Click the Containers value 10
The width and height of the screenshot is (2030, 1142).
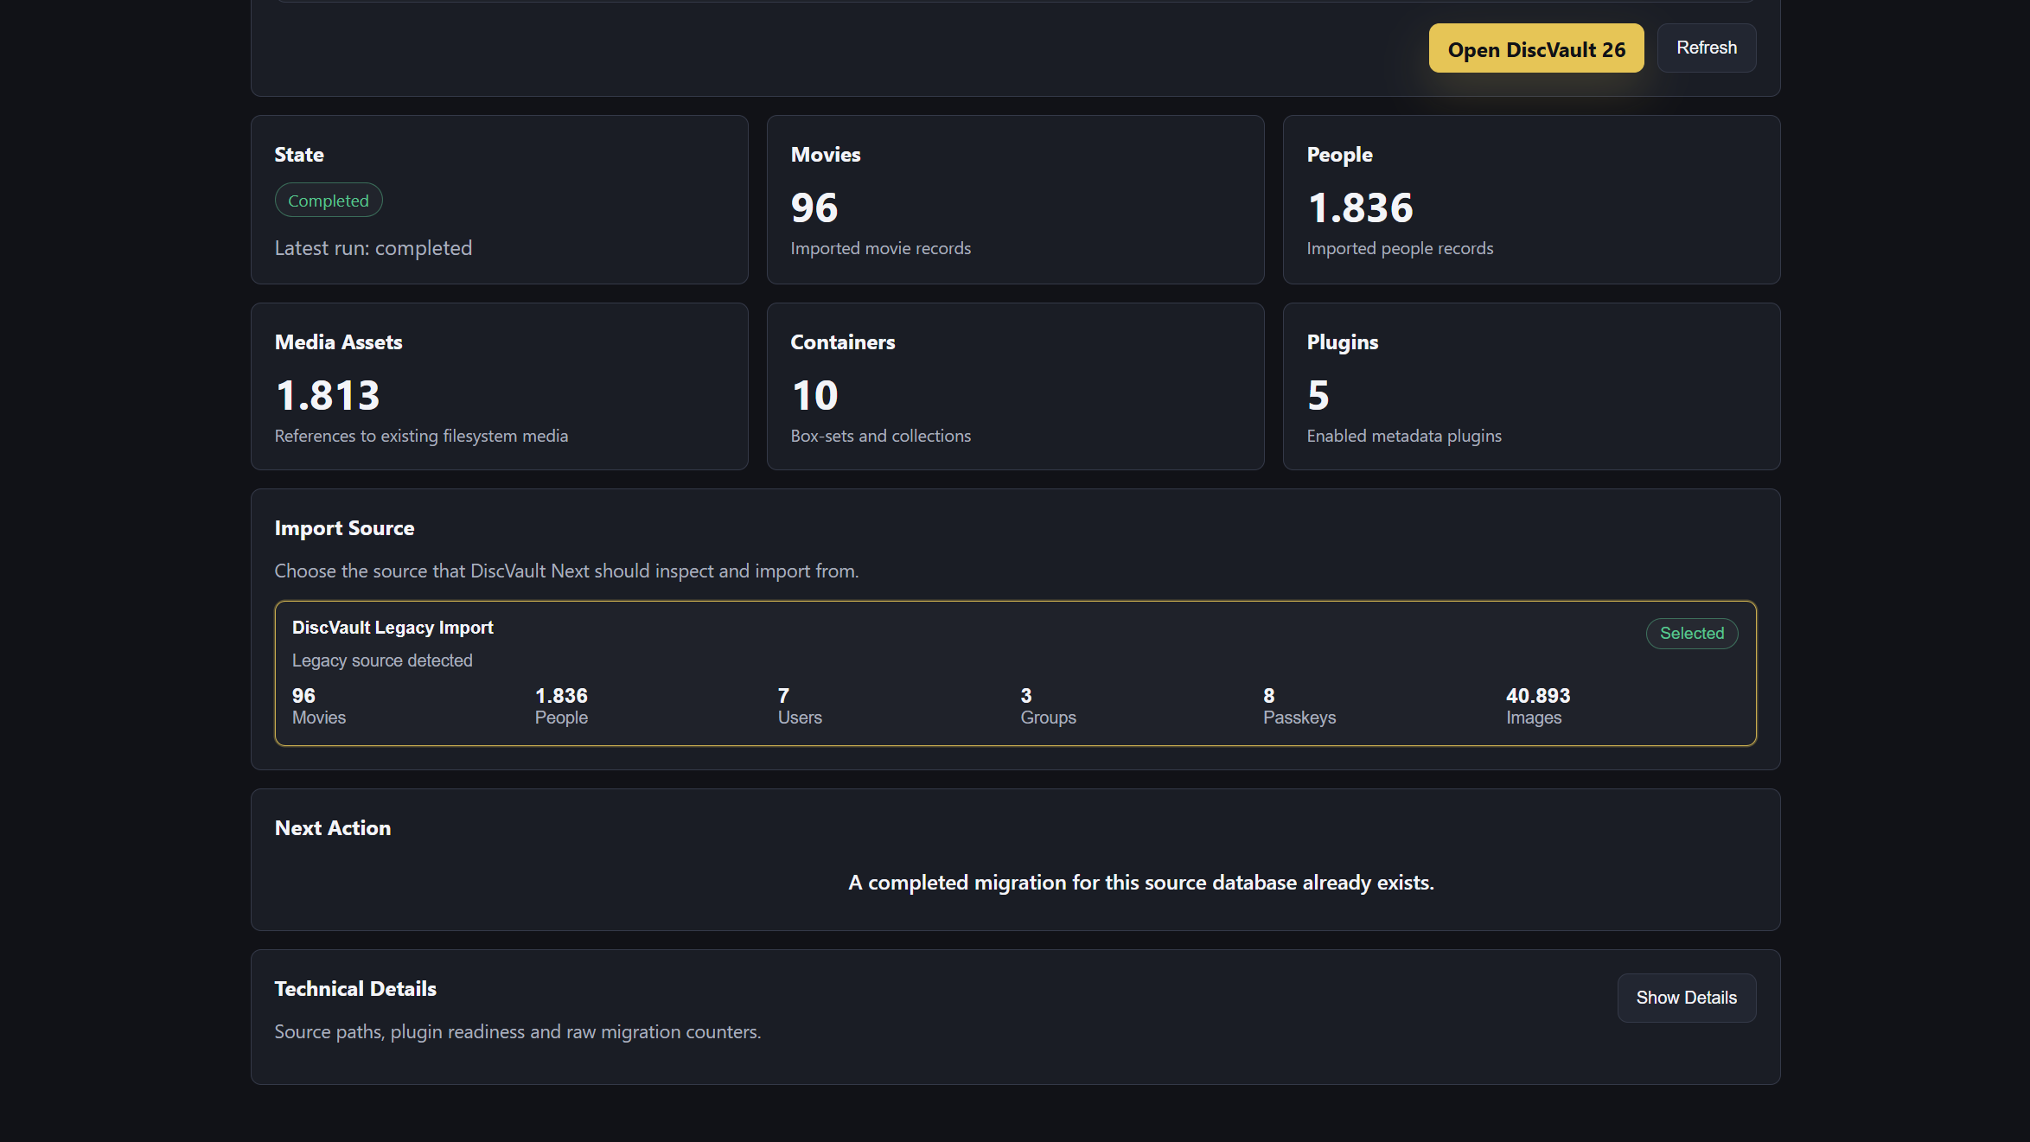(814, 396)
